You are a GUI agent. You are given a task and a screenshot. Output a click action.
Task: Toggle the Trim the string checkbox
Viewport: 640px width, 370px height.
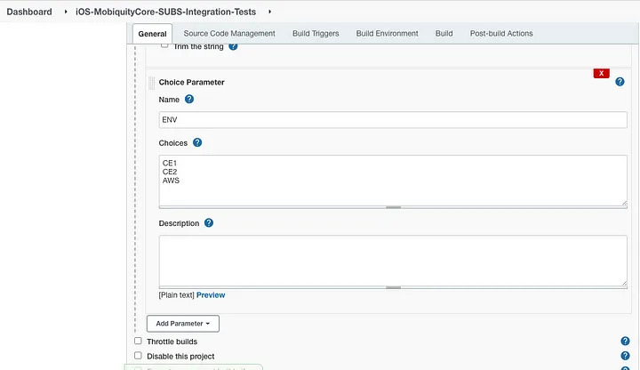164,44
